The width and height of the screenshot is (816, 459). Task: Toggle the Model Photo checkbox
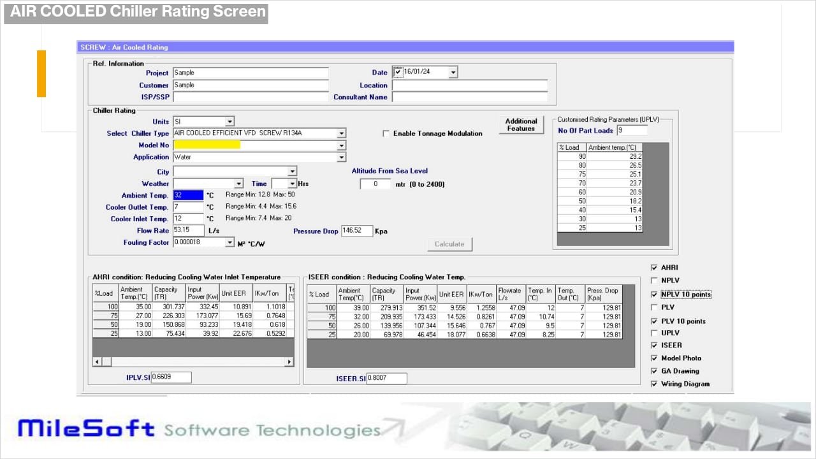pos(654,358)
